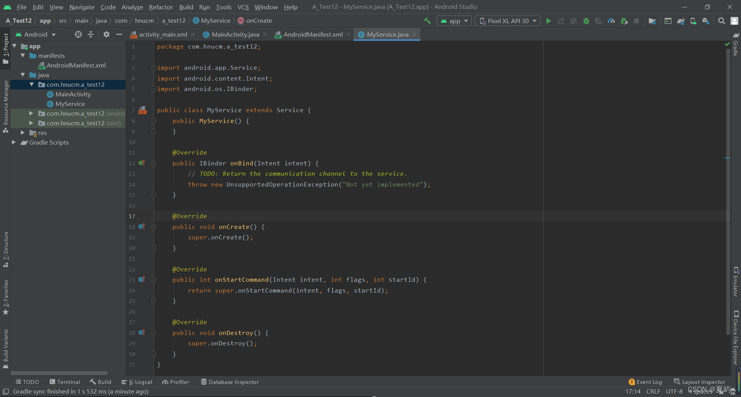Switch to MainActivity.java tab
Viewport: 741px width, 397px height.
point(235,34)
